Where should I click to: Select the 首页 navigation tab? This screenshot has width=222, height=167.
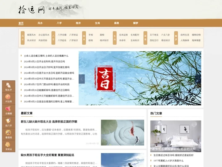[21, 23]
